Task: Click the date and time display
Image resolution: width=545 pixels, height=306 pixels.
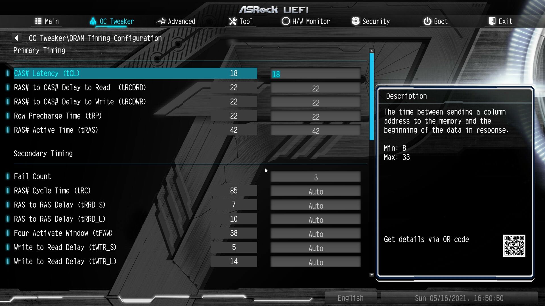Action: (459, 298)
